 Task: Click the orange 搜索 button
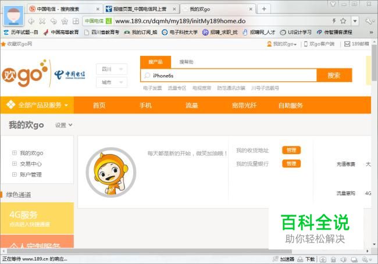pyautogui.click(x=334, y=75)
